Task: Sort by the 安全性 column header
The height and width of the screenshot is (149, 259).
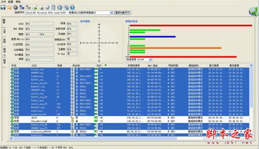Action: 76,66
